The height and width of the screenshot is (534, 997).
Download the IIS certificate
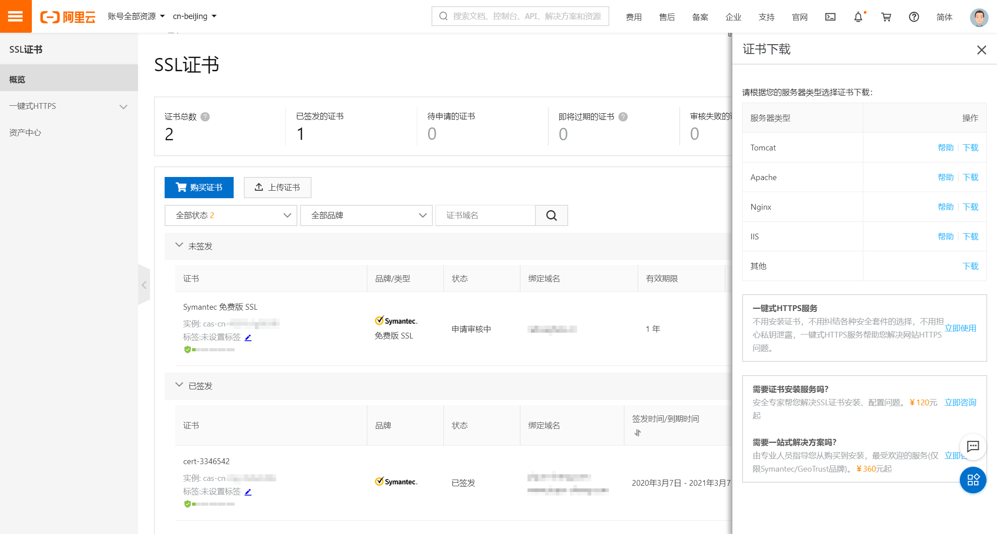tap(970, 237)
